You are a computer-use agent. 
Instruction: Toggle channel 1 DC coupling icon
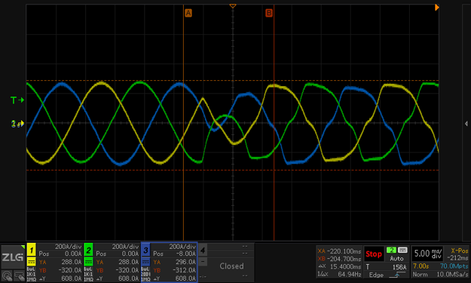pos(31,262)
